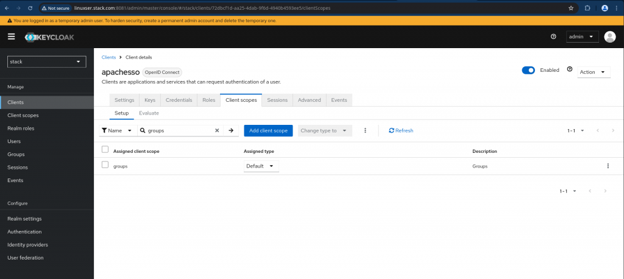Screen dimensions: 624x279
Task: Open top 1-1 per-page dropdown
Action: pos(576,130)
